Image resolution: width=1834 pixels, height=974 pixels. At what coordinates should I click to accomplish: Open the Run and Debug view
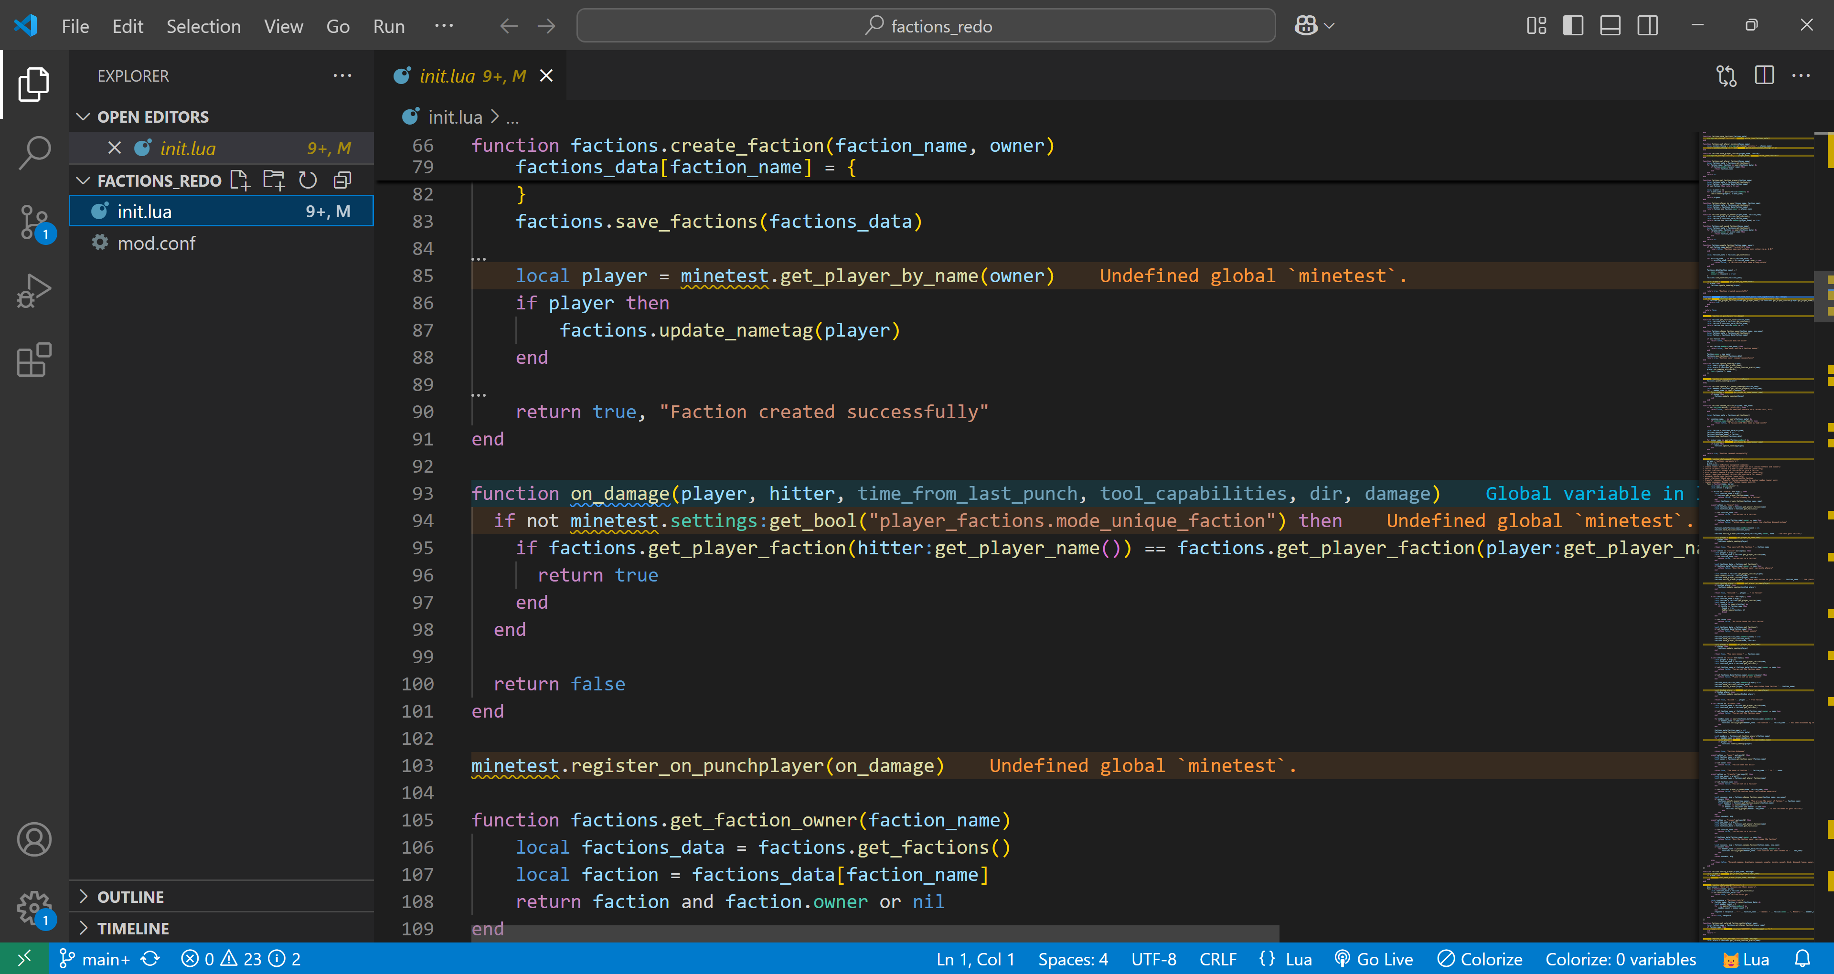point(33,290)
